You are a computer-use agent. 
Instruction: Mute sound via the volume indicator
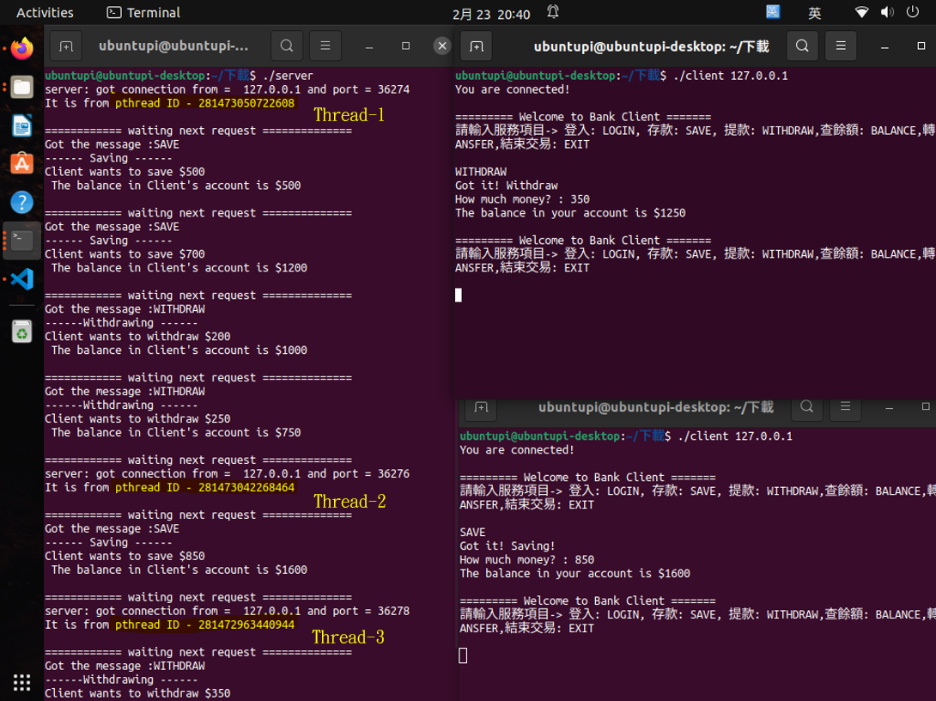pos(887,12)
